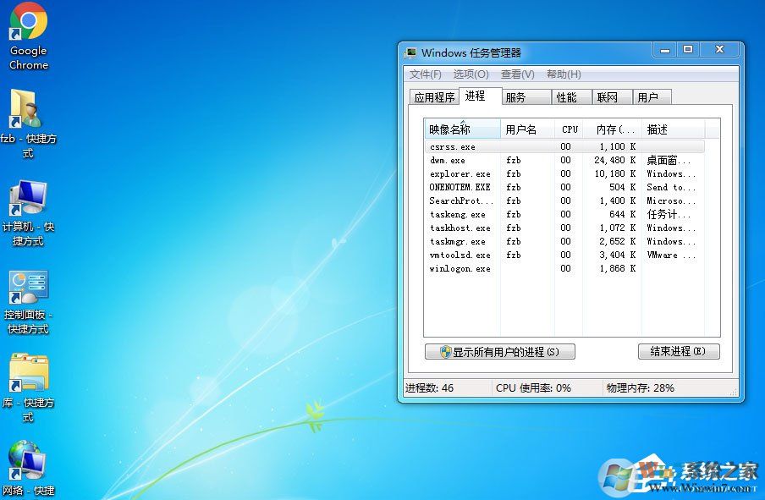Open the 查看 (View) menu
765x500 pixels.
518,74
